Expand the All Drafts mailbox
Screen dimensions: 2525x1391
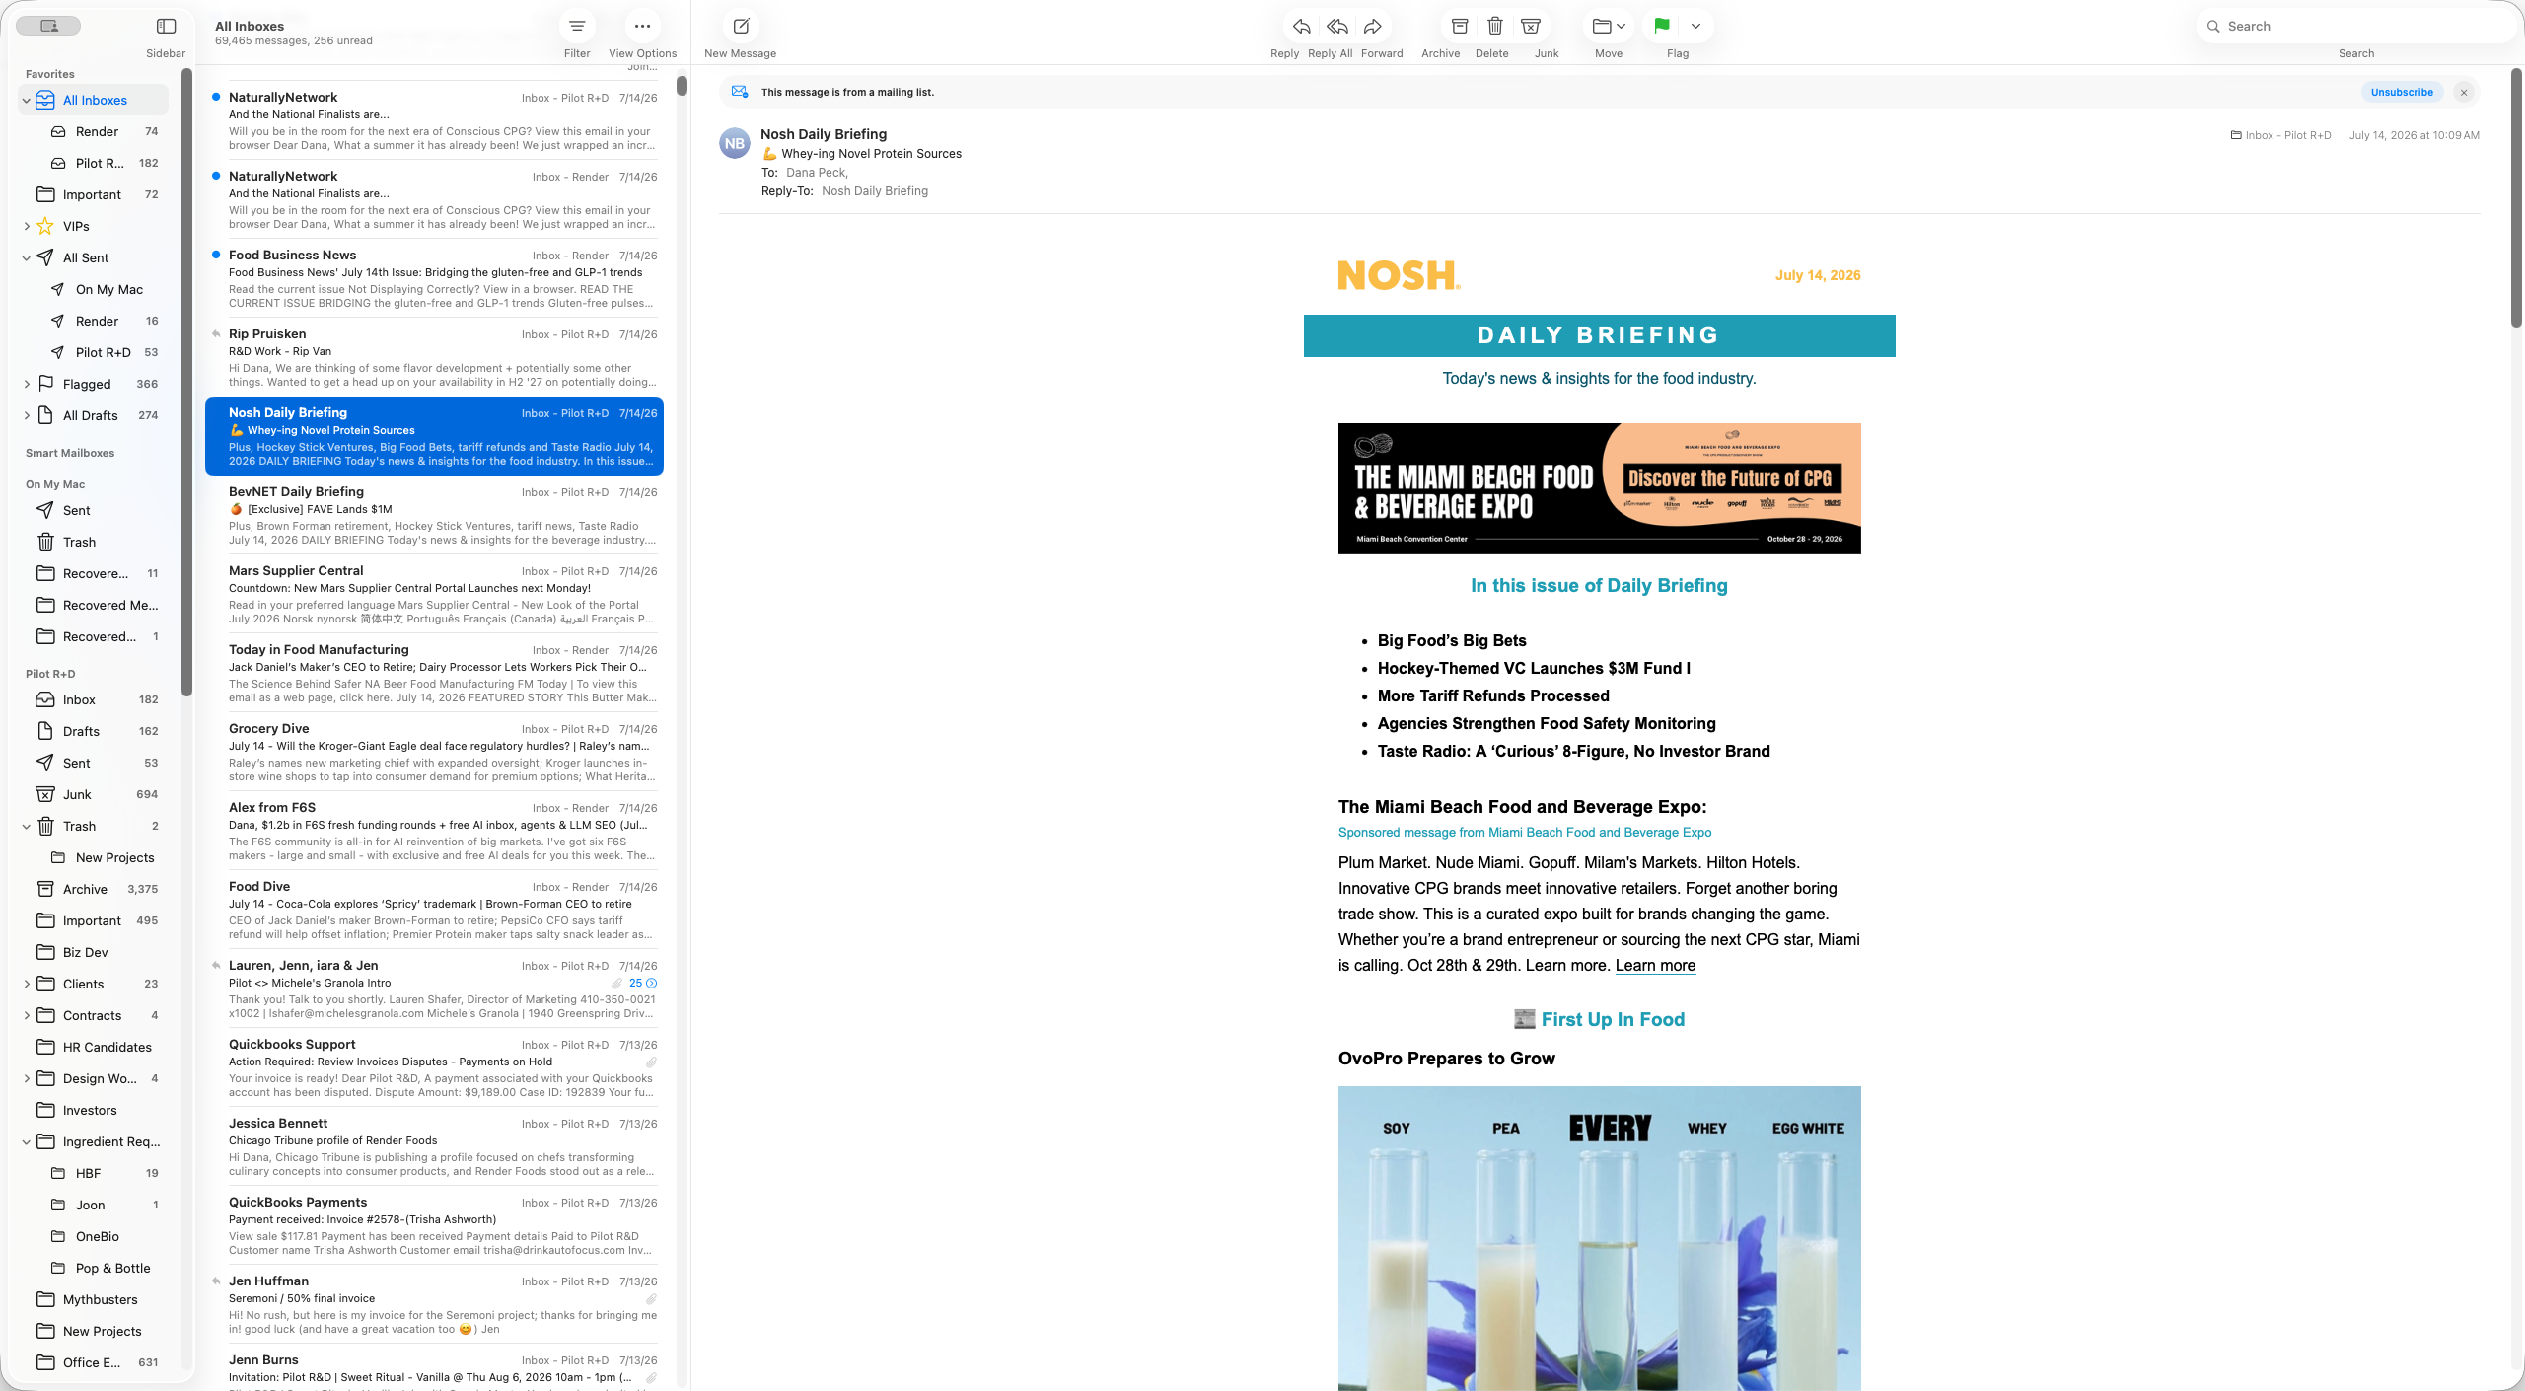point(27,415)
